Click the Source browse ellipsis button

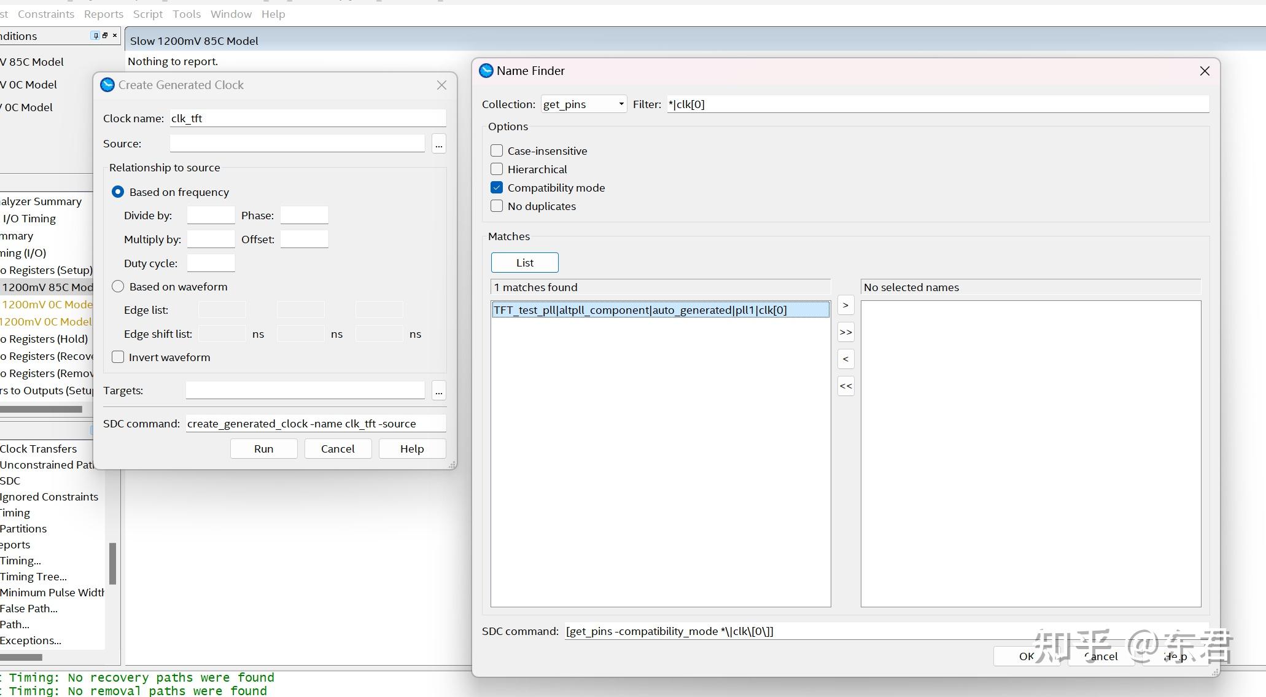pos(438,144)
